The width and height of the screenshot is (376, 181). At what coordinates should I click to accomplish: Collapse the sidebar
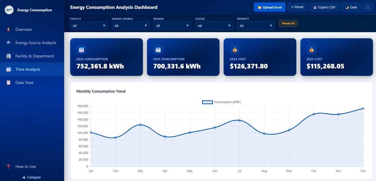pos(31,177)
